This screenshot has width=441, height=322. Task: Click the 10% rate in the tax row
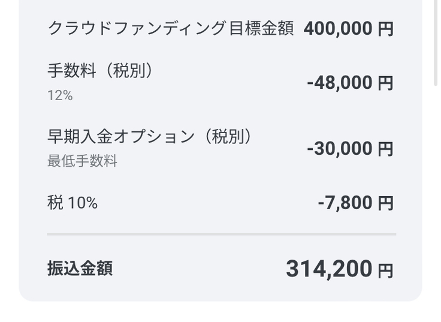(x=83, y=203)
